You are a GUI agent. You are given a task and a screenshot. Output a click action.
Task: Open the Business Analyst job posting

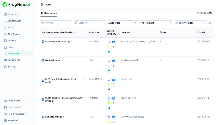click(53, 117)
